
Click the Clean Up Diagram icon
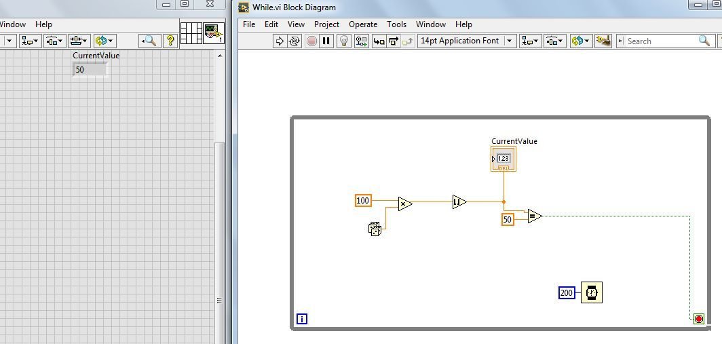click(603, 41)
